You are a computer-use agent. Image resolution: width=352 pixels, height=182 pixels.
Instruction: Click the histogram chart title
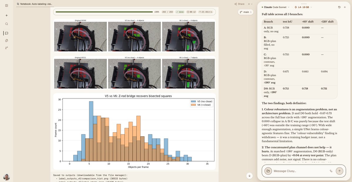138,96
